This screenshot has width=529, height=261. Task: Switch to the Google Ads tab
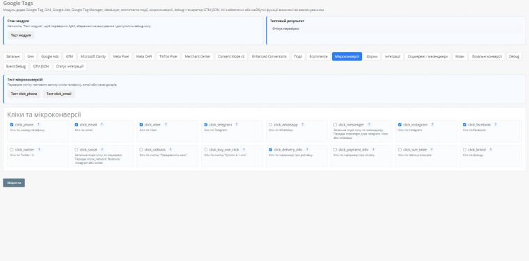coord(50,56)
